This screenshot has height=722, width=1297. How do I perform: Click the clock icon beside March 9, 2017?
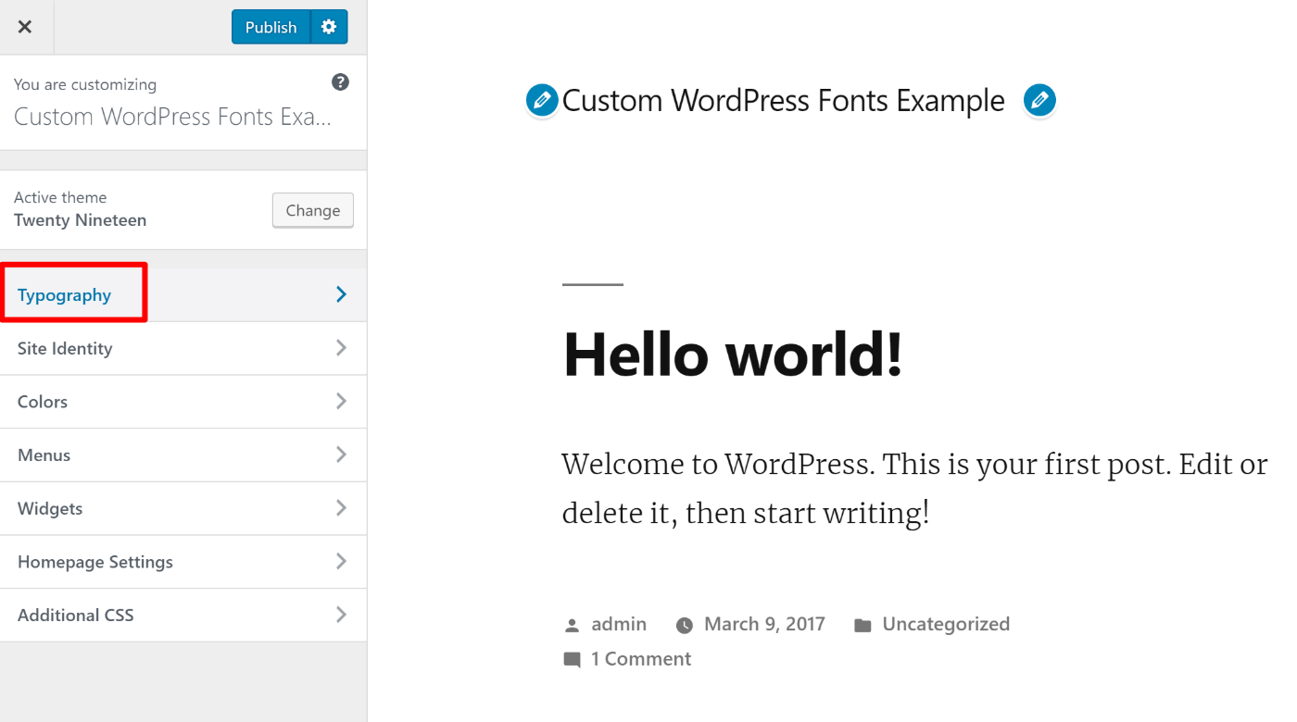[x=684, y=624]
